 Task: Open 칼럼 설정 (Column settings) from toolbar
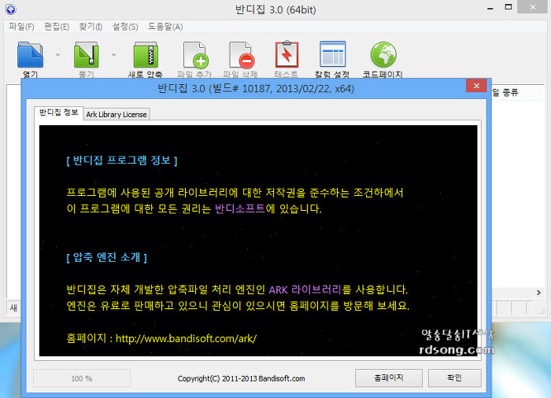click(332, 55)
